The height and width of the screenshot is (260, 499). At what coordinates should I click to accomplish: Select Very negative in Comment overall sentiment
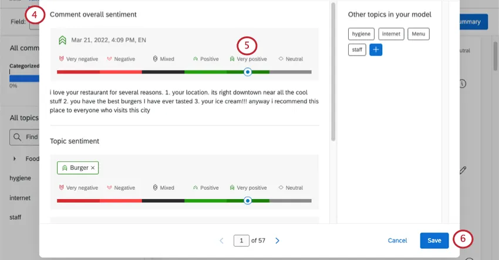pos(79,59)
